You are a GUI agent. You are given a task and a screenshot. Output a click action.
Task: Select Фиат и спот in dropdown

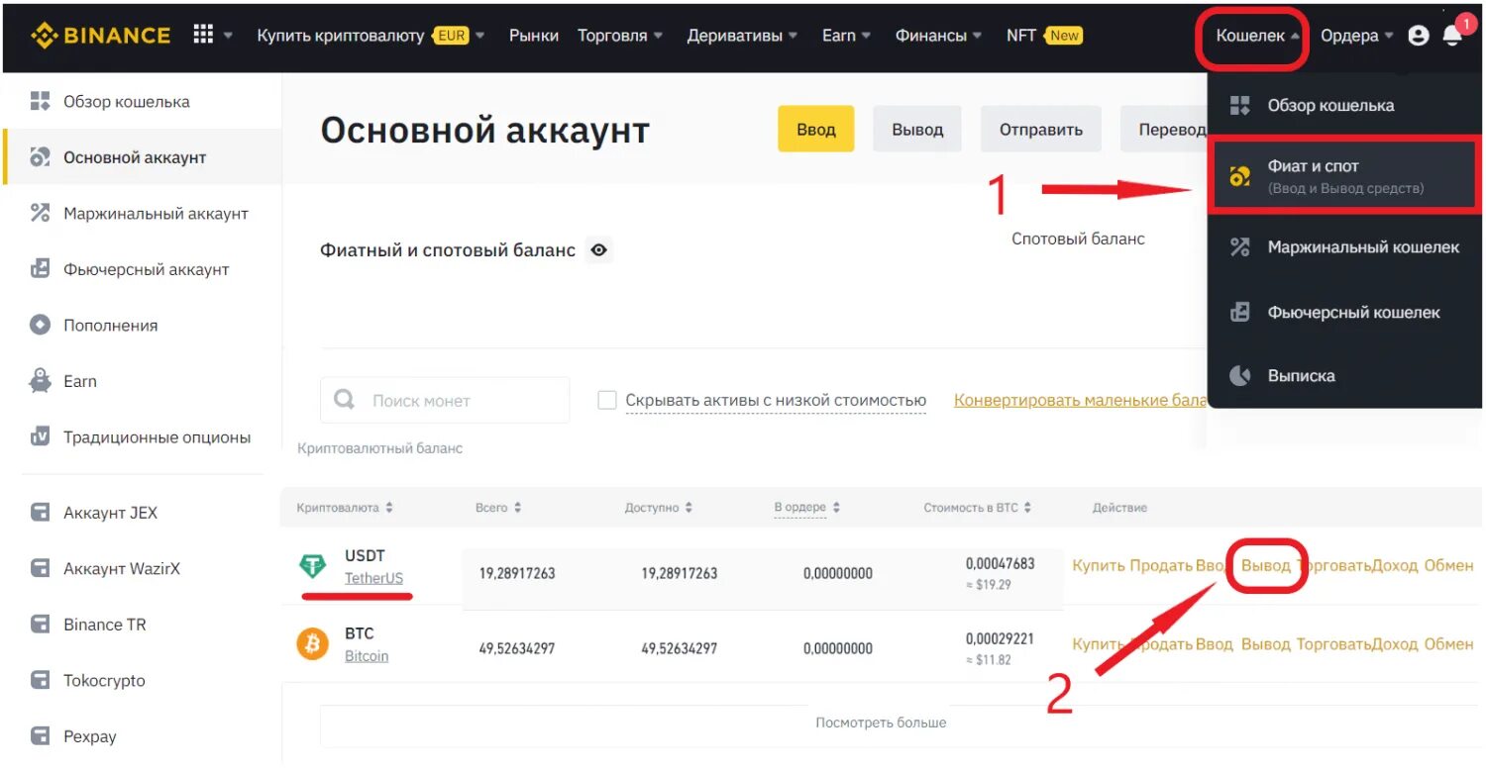(x=1344, y=177)
